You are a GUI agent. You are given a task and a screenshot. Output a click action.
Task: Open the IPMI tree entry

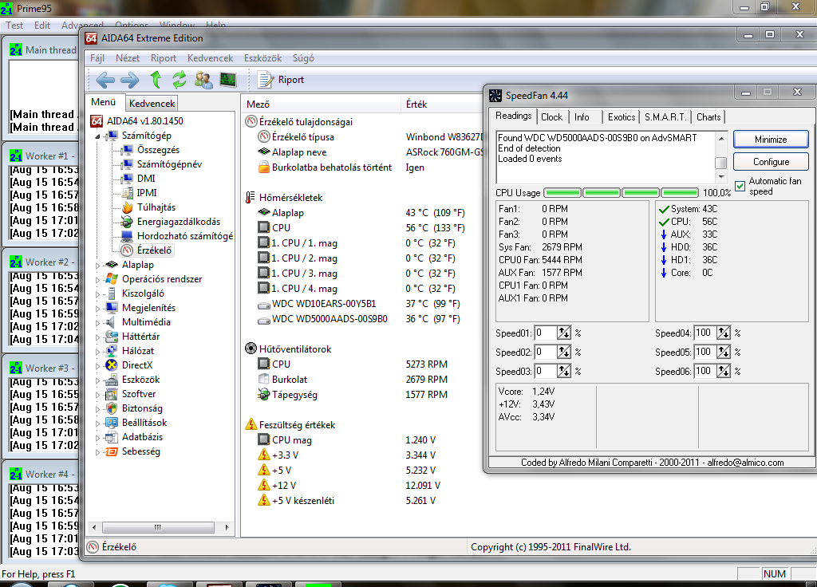coord(147,193)
